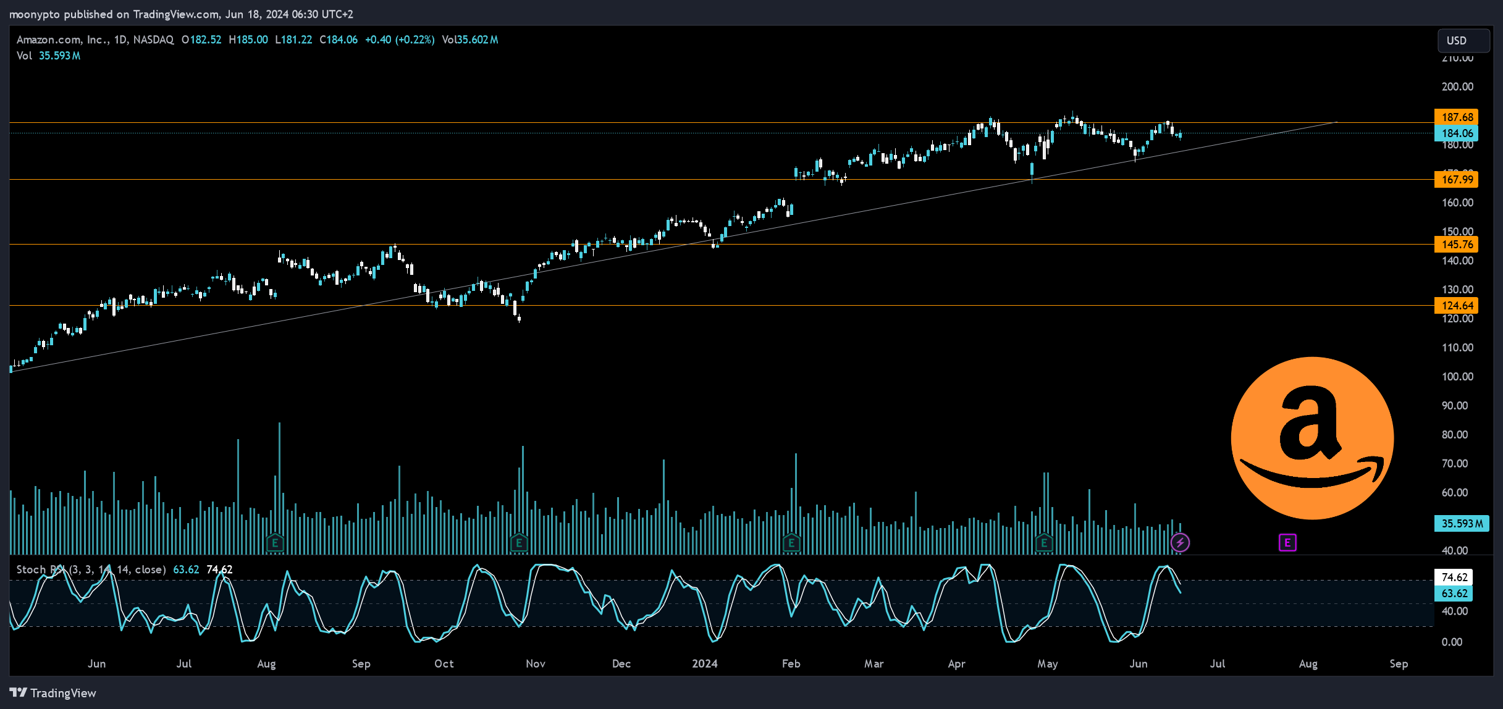Click the 2024 label on the time axis
This screenshot has width=1503, height=709.
pos(705,663)
